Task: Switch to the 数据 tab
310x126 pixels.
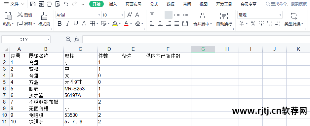Action: click(x=171, y=4)
